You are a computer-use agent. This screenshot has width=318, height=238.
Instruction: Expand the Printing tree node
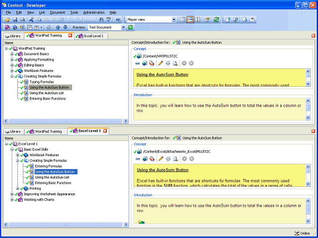[18, 188]
